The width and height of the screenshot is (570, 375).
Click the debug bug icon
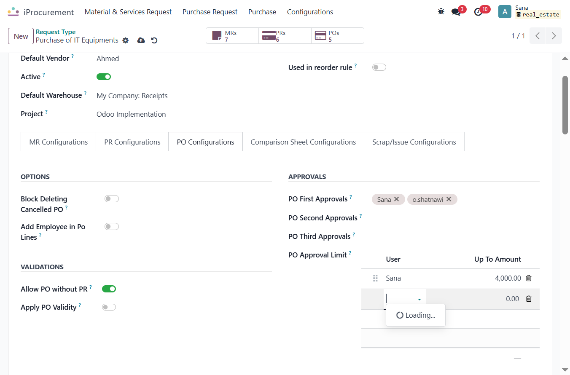[441, 12]
